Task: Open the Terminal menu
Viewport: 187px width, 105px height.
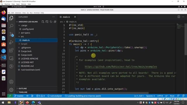Action: [x=37, y=13]
